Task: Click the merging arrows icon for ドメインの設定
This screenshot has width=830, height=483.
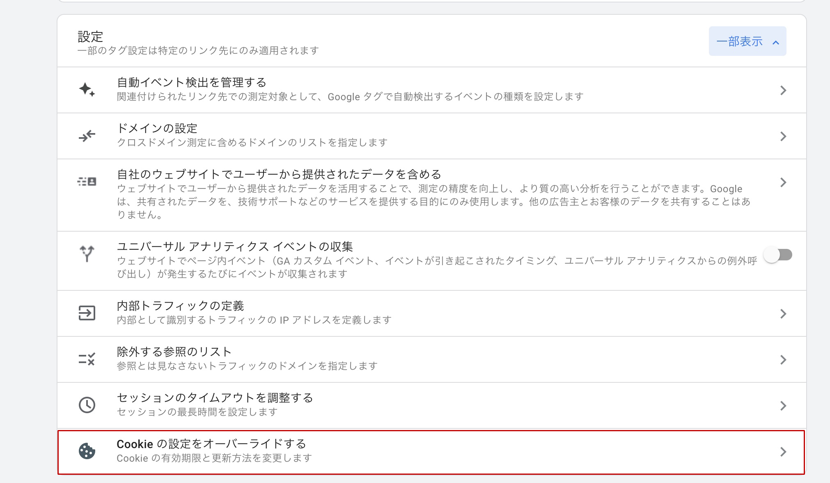Action: [87, 136]
